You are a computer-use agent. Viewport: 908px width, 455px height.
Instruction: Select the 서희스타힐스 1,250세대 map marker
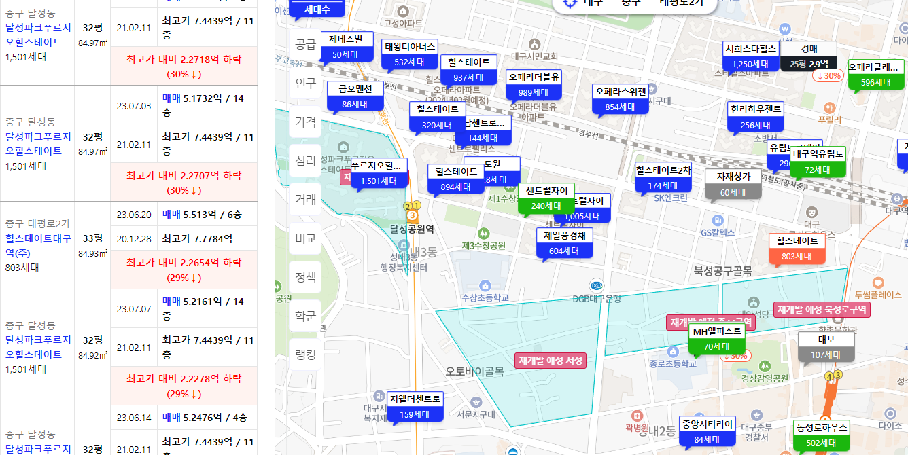coord(750,56)
